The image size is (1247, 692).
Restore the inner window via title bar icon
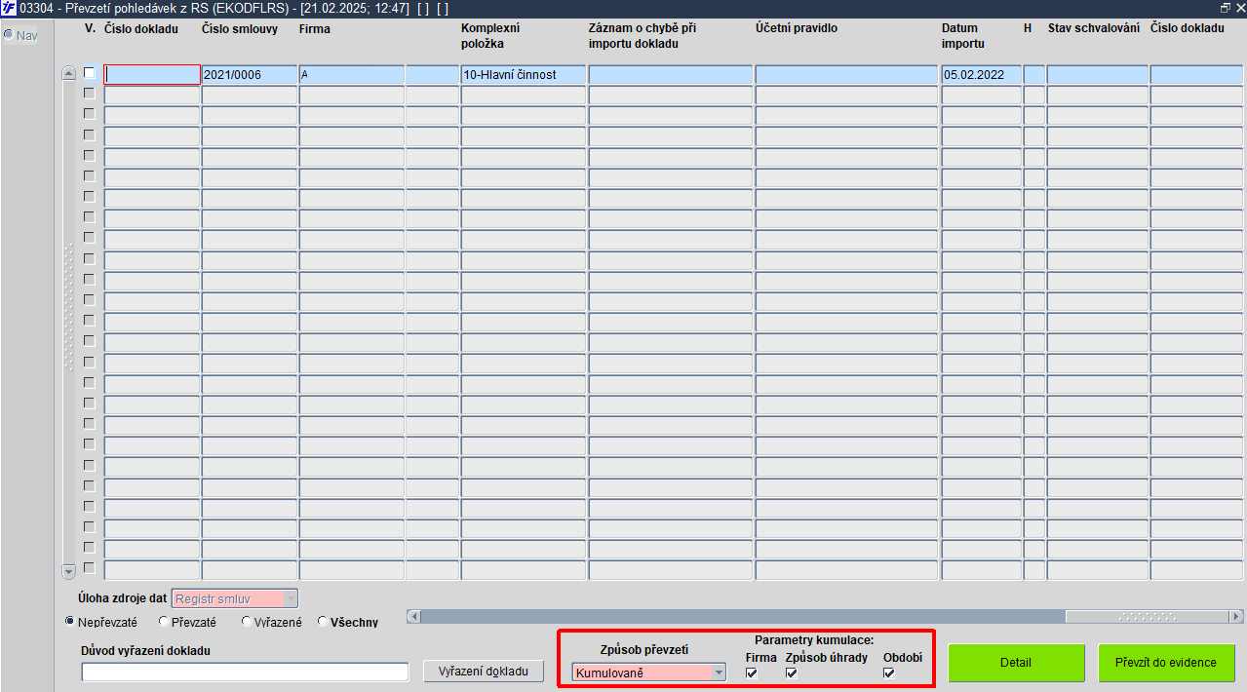(1225, 7)
